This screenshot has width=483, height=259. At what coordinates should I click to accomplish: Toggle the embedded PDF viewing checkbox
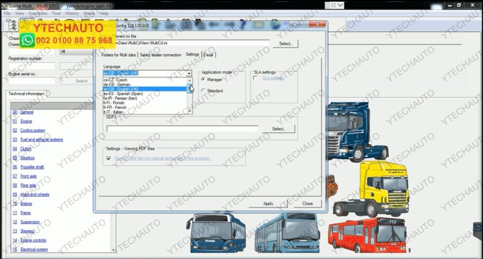[109, 159]
